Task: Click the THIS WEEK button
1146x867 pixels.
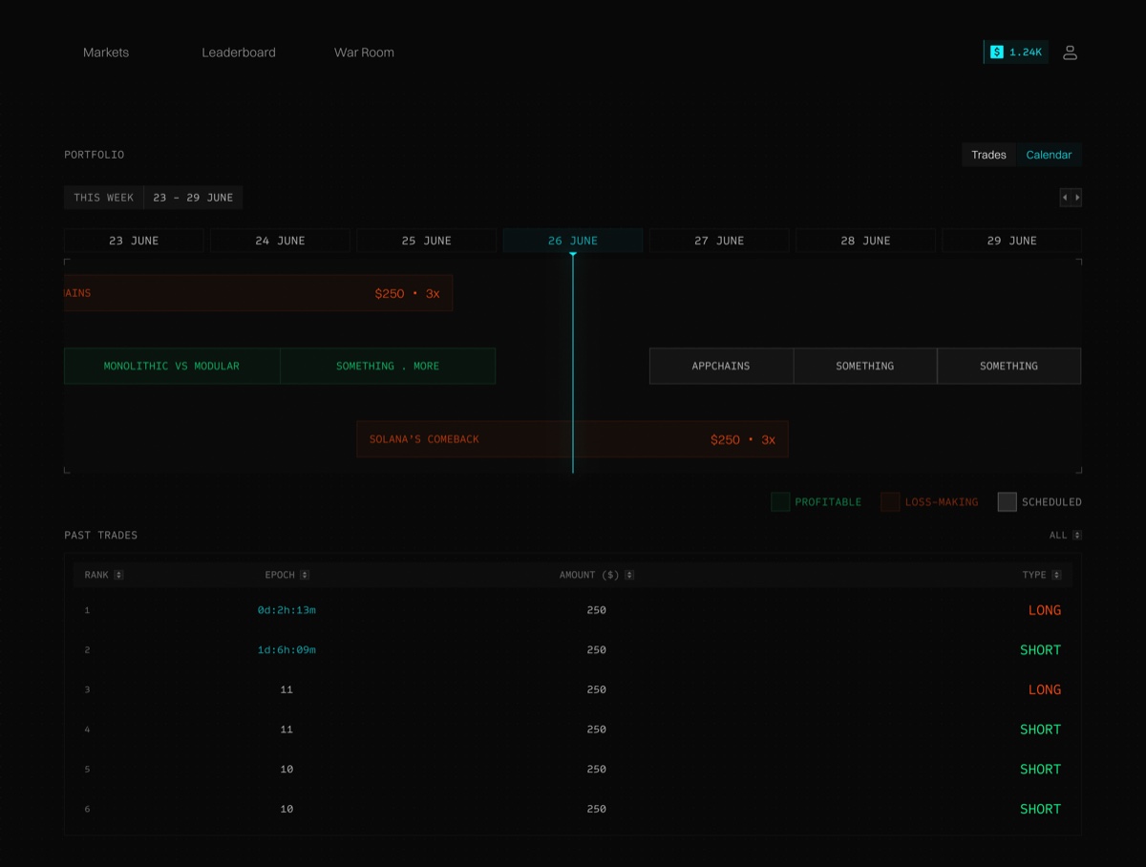Action: [104, 198]
